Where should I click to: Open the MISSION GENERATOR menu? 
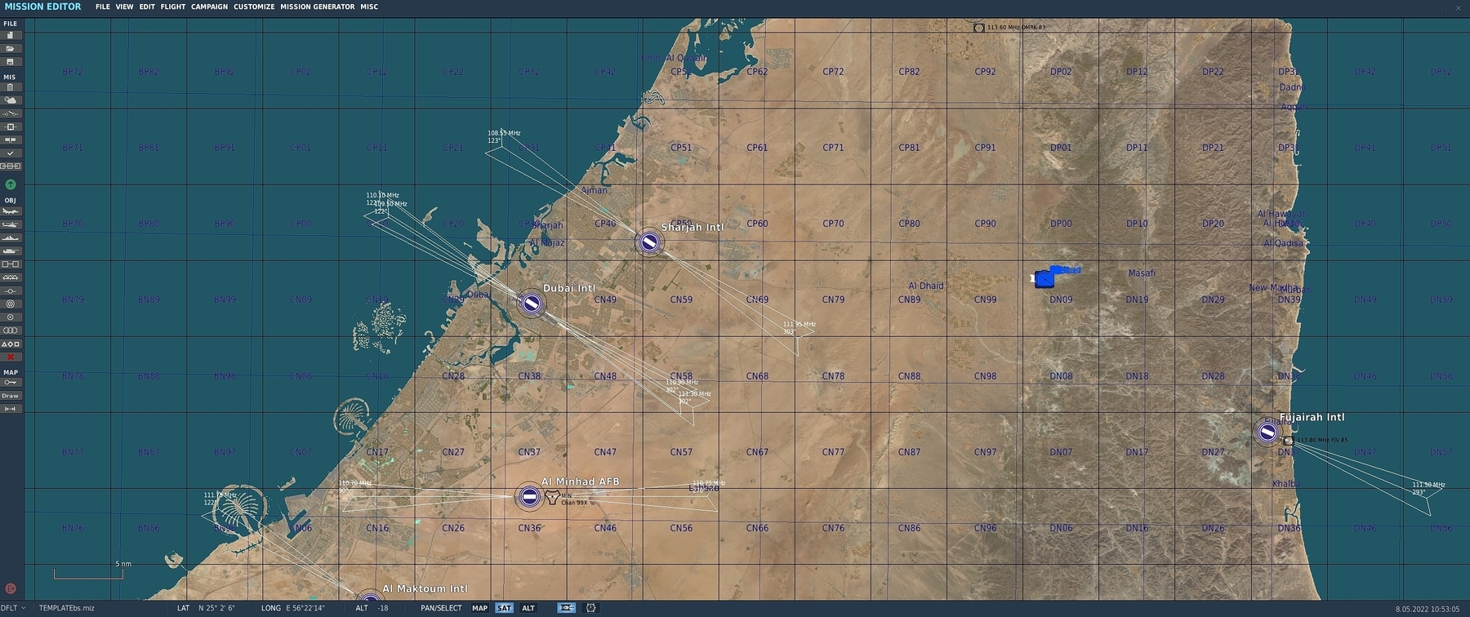(x=317, y=7)
